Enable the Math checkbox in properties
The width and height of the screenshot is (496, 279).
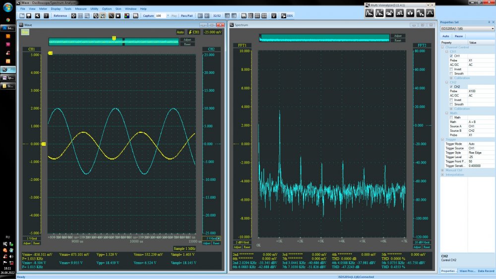coord(451,117)
